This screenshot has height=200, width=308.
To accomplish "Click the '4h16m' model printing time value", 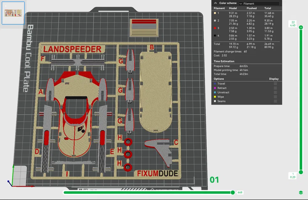I will (x=244, y=70).
